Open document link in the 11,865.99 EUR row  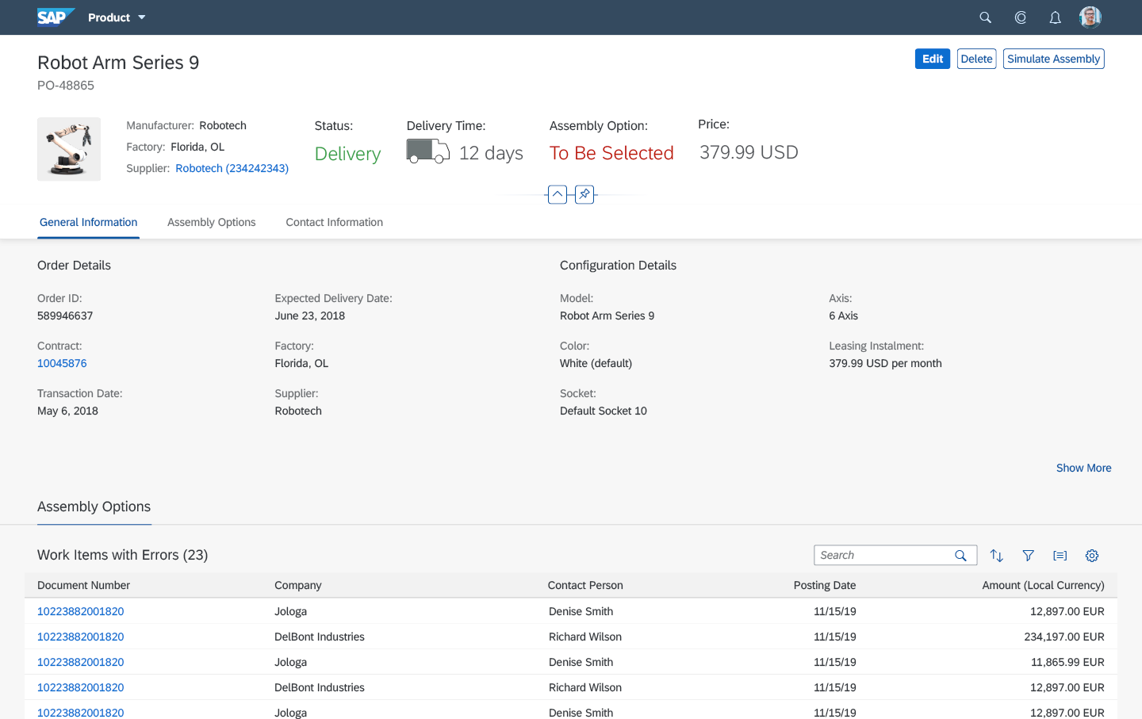[x=80, y=662]
